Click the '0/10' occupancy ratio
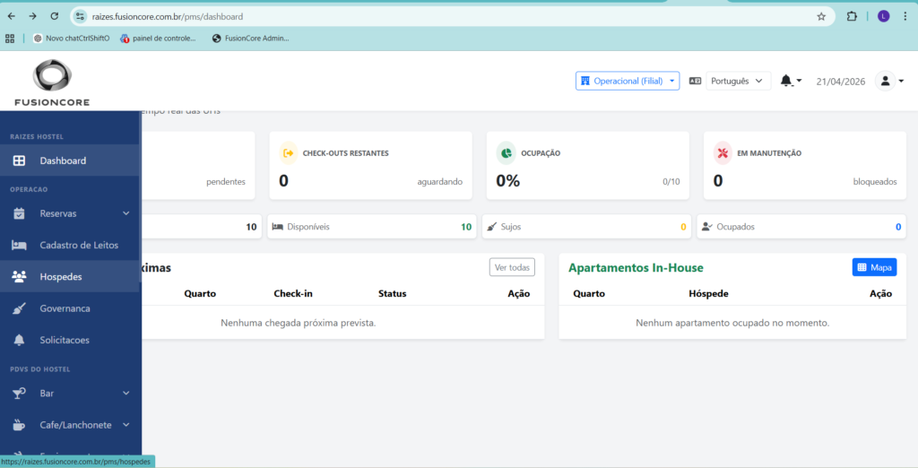This screenshot has width=918, height=468. pyautogui.click(x=671, y=182)
